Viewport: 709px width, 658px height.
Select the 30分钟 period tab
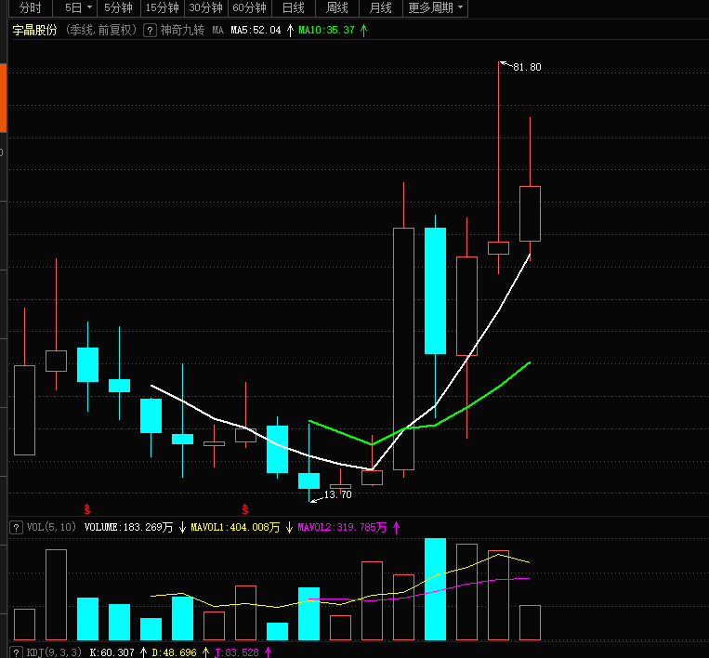tap(205, 8)
